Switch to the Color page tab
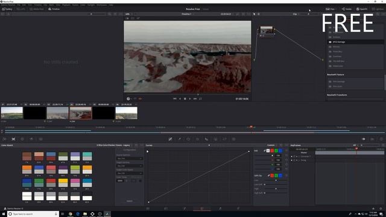 (202, 209)
